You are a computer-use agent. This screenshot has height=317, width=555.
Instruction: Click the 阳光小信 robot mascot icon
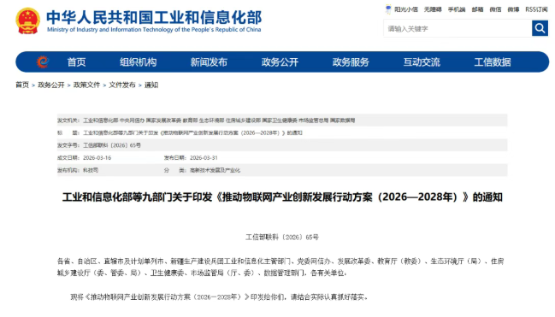(388, 9)
